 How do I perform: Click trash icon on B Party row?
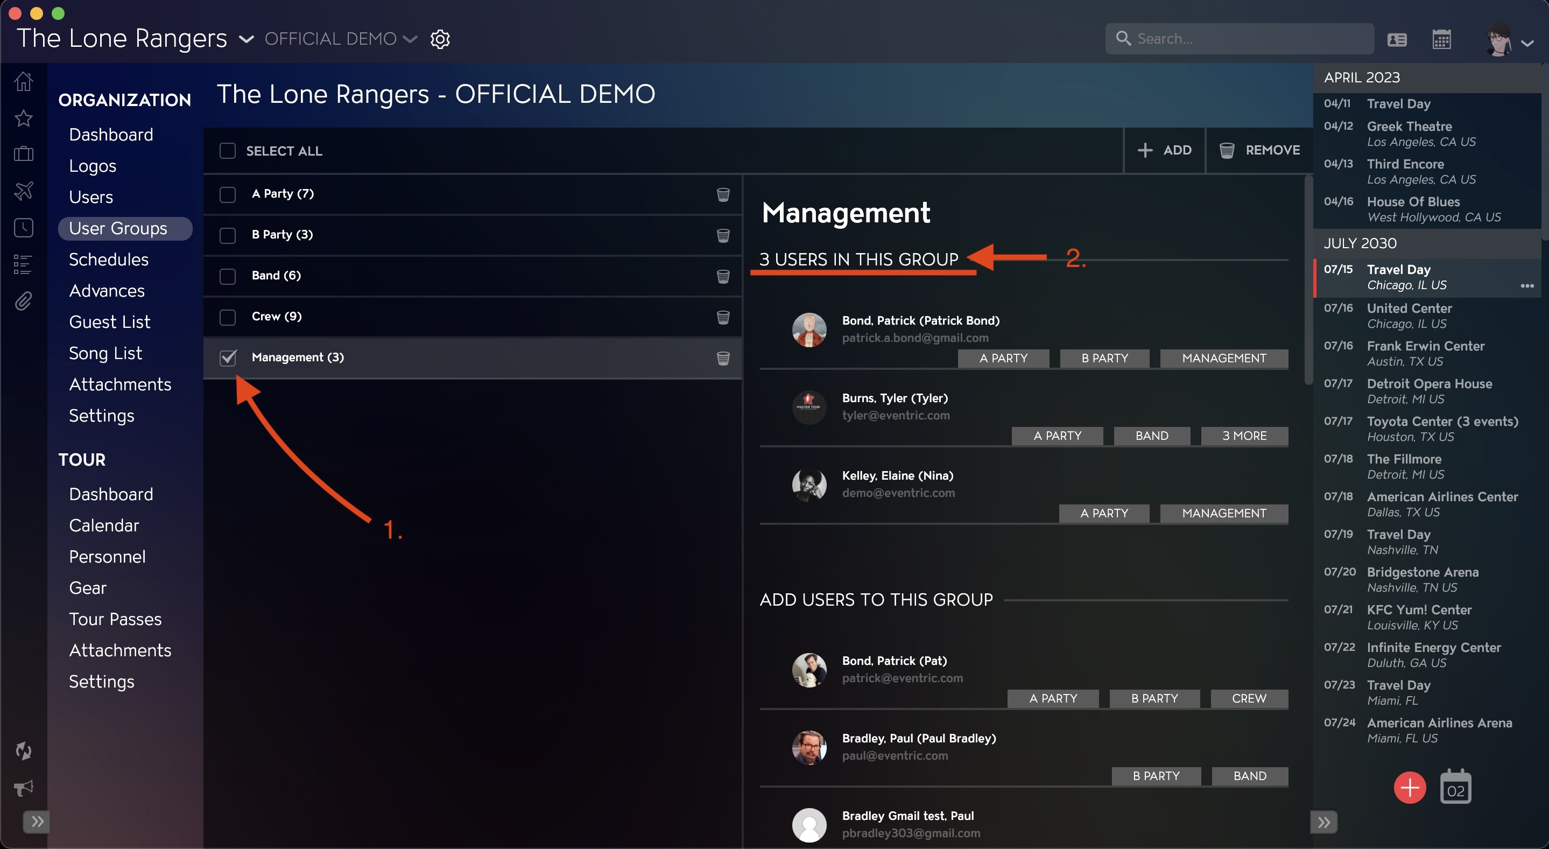[723, 235]
